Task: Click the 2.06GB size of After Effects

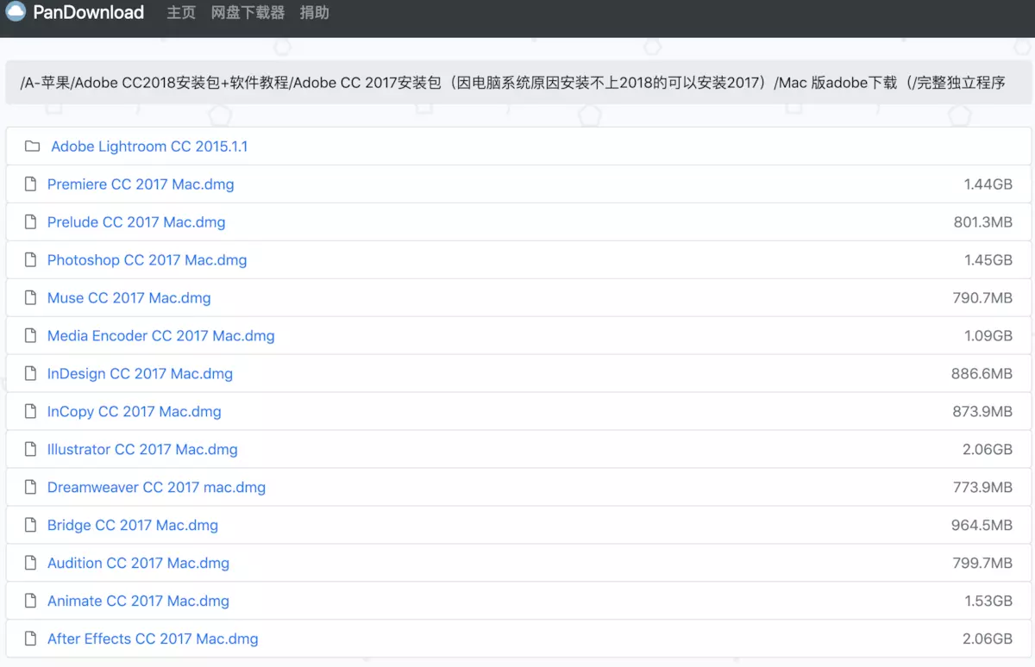Action: click(988, 639)
